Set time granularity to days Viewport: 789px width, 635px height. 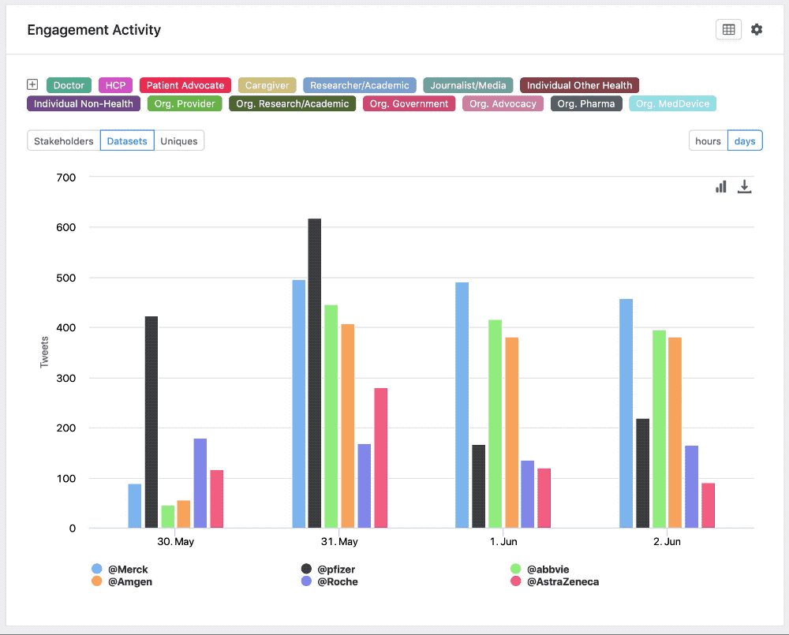tap(745, 141)
